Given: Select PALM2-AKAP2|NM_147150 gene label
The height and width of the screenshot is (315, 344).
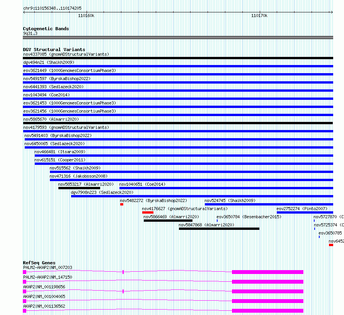Looking at the screenshot, I should [48, 277].
